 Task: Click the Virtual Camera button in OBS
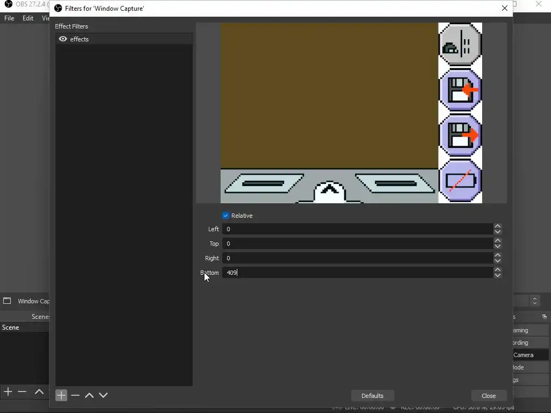coord(530,355)
